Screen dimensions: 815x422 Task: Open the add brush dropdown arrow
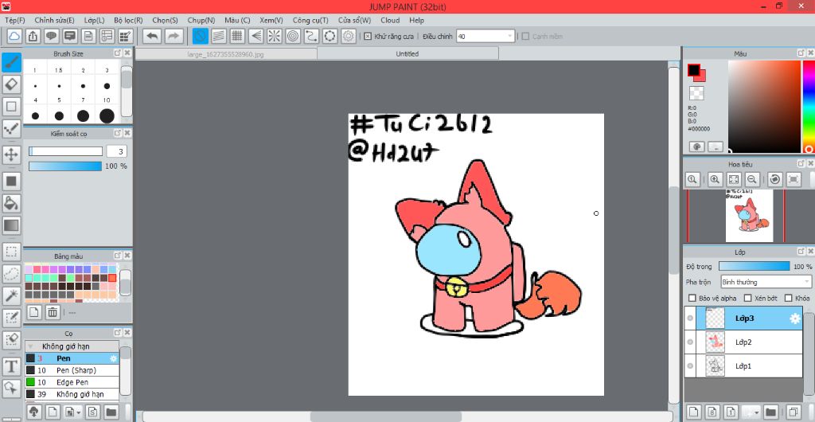click(x=79, y=412)
